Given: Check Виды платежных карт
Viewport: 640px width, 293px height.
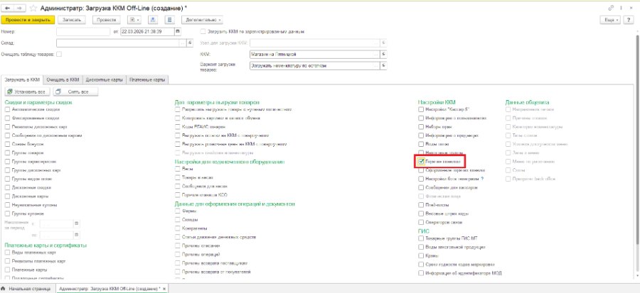Looking at the screenshot, I should pyautogui.click(x=8, y=253).
